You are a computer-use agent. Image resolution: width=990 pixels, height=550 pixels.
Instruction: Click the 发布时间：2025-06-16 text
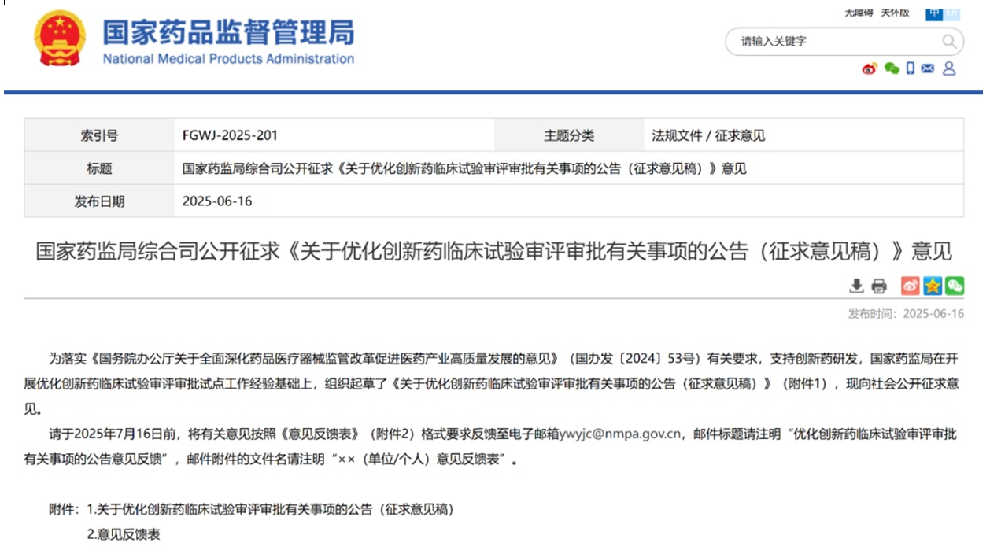point(906,314)
